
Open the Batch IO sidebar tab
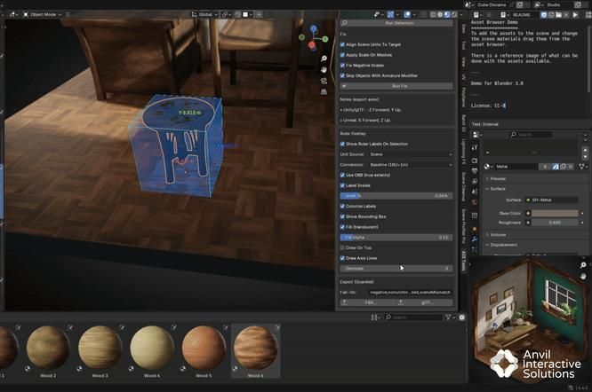click(x=464, y=123)
